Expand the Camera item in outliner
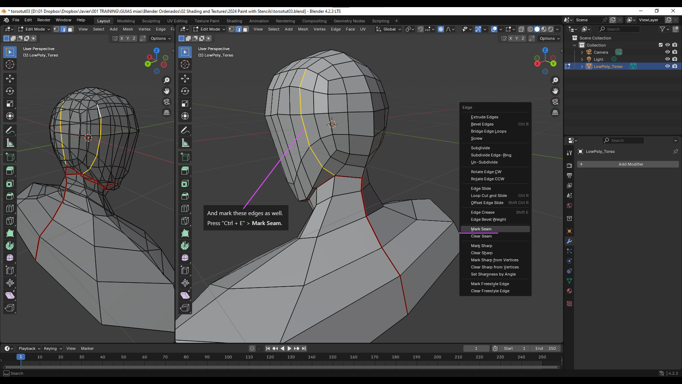Viewport: 682px width, 384px height. (x=582, y=52)
